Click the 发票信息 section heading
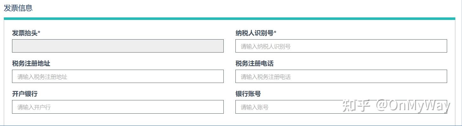 click(x=18, y=8)
